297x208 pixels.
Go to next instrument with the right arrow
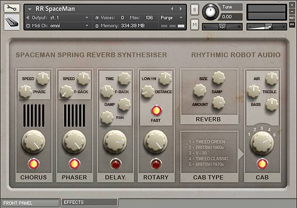(181, 9)
